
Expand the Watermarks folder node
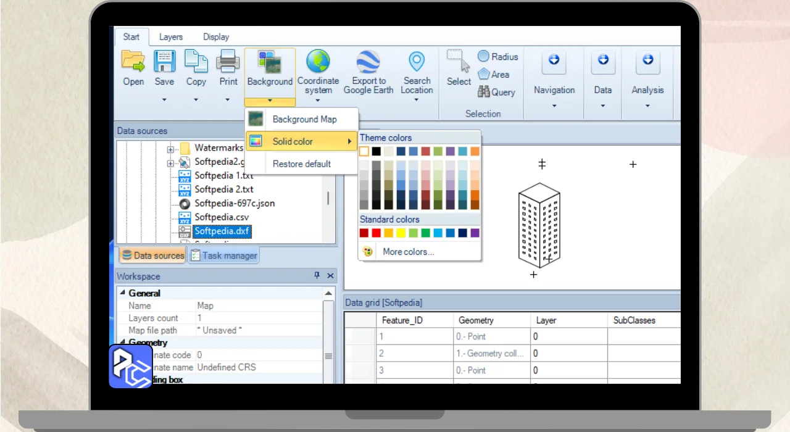tap(170, 149)
